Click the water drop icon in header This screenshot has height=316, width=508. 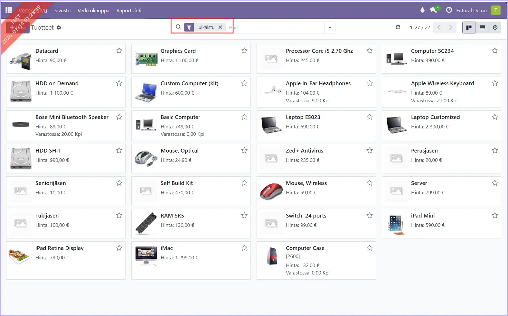(x=422, y=10)
